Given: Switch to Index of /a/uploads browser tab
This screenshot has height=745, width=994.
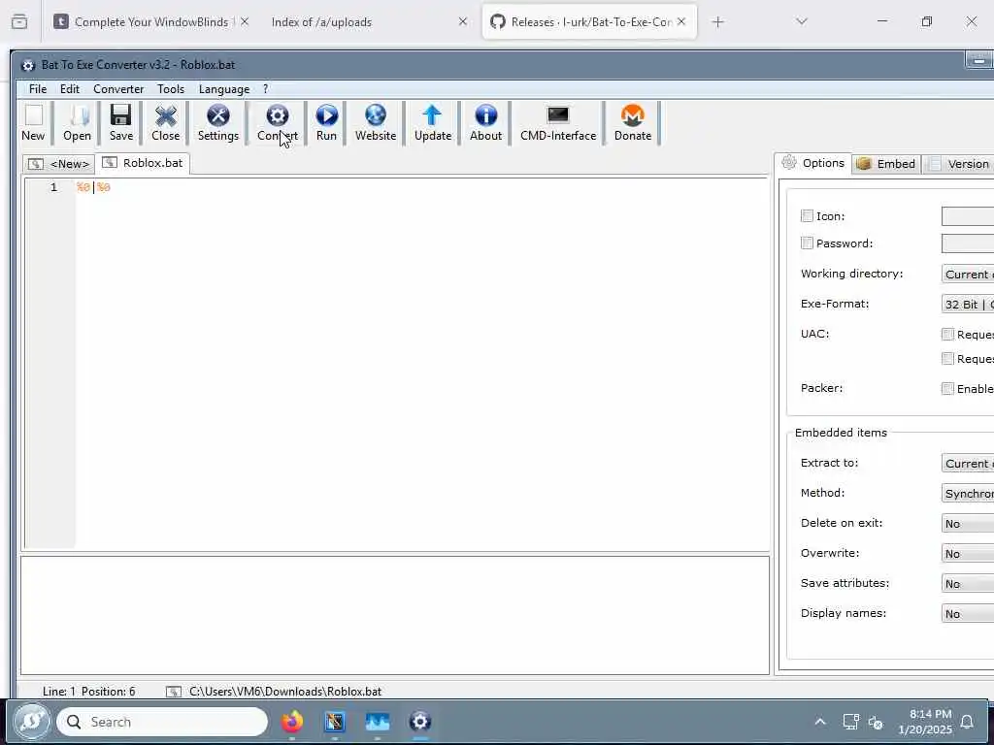Looking at the screenshot, I should (321, 22).
